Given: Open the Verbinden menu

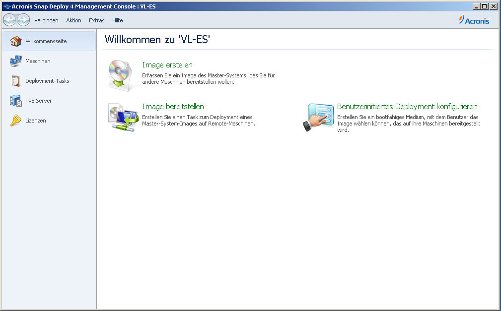Looking at the screenshot, I should pos(46,20).
